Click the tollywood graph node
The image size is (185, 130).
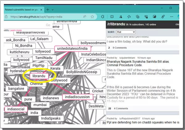43,51
